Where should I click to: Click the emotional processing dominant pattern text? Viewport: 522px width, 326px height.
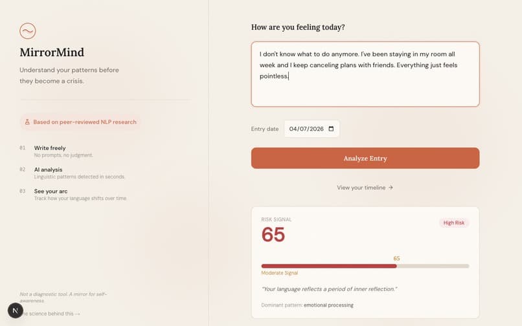click(x=328, y=305)
